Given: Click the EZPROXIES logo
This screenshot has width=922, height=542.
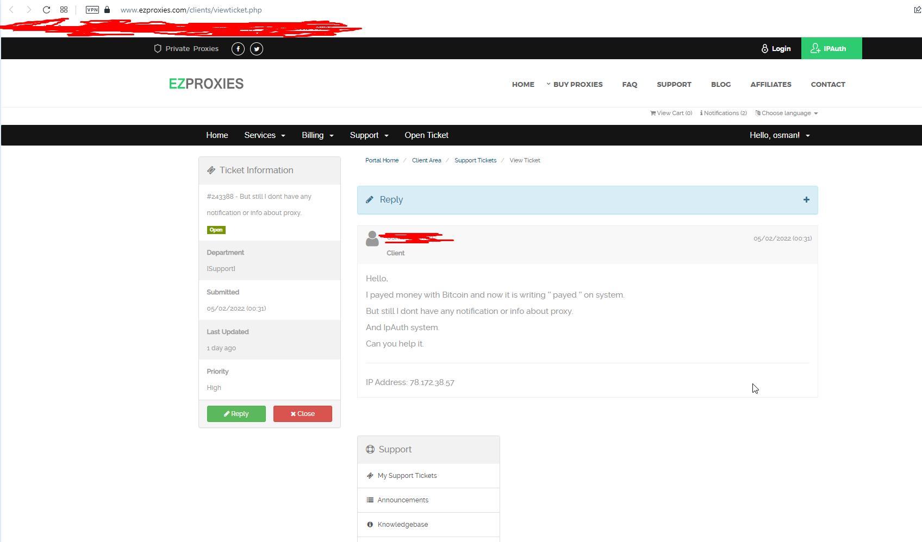Looking at the screenshot, I should click(x=206, y=84).
